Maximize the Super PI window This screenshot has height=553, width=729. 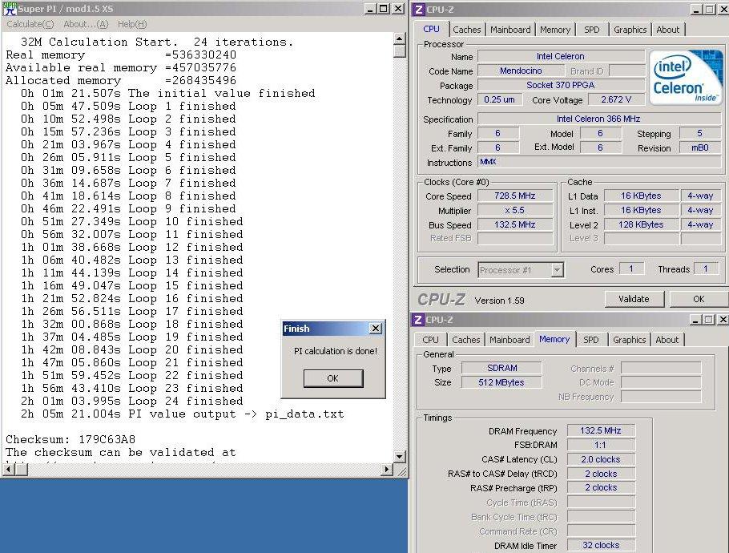click(x=384, y=9)
